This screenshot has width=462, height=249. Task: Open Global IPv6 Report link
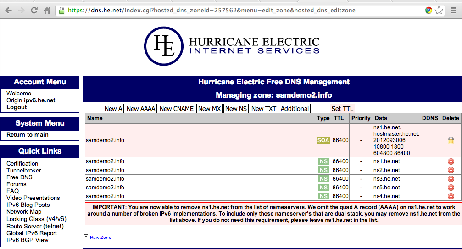[32, 233]
